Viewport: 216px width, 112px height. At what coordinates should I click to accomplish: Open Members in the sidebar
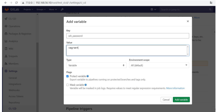(13, 64)
